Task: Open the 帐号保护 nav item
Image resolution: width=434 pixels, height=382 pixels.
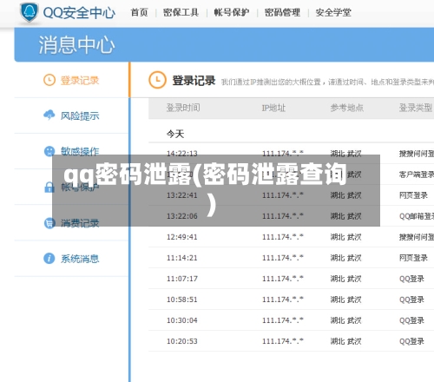Action: coord(232,12)
